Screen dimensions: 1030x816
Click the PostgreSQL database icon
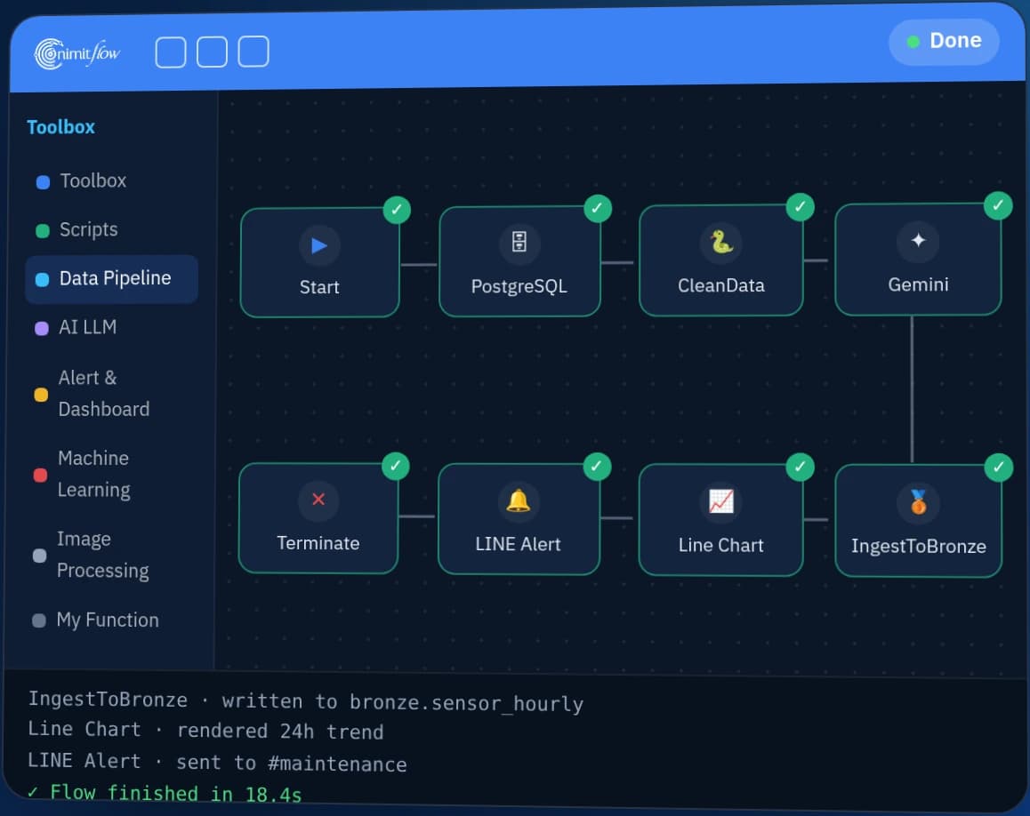pos(519,243)
